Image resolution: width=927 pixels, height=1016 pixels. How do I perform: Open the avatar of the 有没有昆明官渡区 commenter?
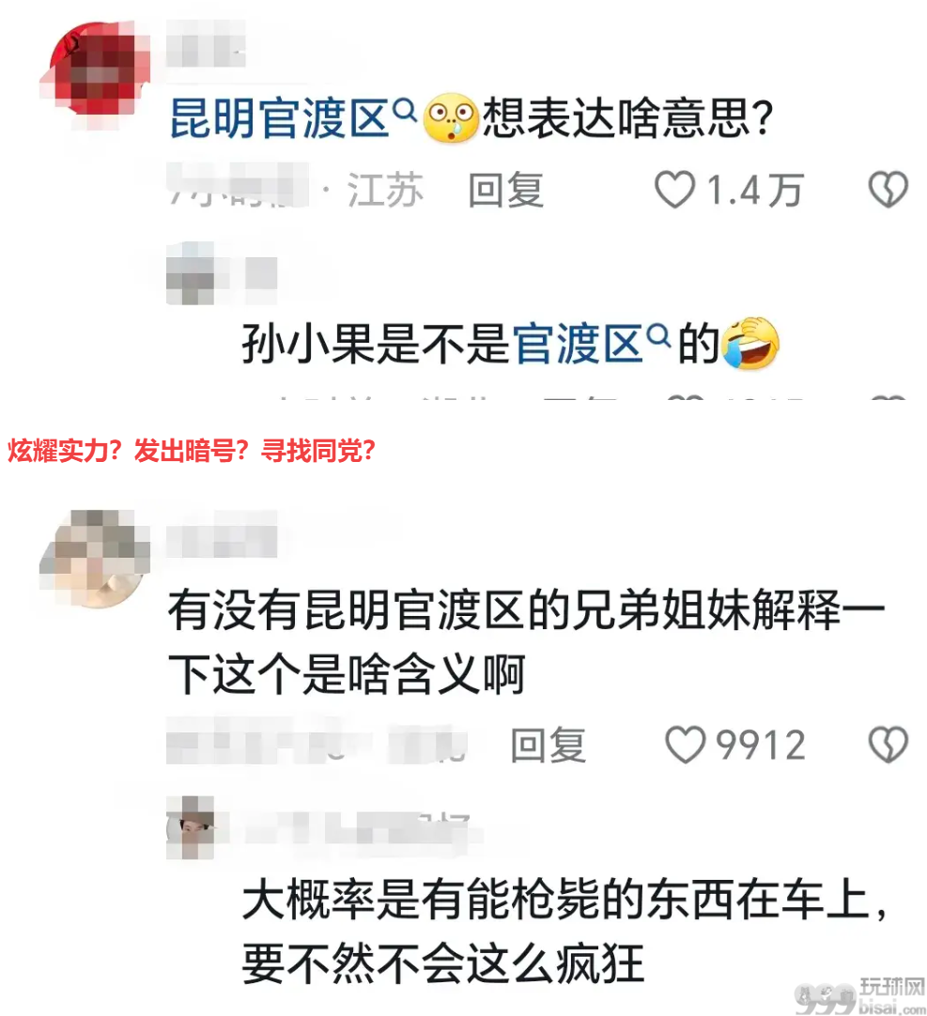tap(95, 559)
